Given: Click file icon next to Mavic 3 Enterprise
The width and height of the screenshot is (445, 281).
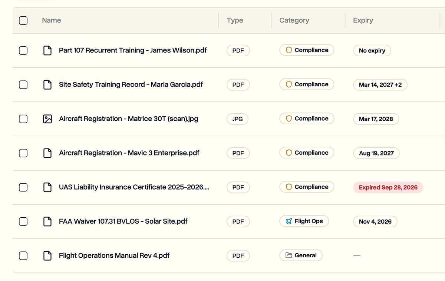Looking at the screenshot, I should coord(47,153).
